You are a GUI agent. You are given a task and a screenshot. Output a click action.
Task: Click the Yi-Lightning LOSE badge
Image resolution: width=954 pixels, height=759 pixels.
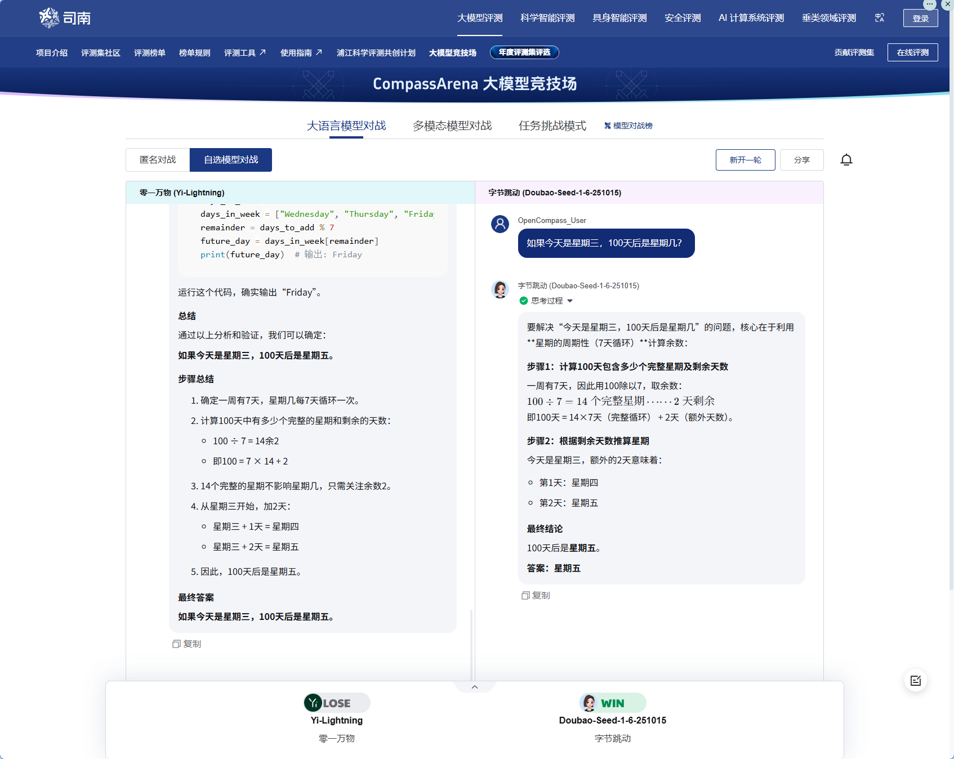point(337,703)
